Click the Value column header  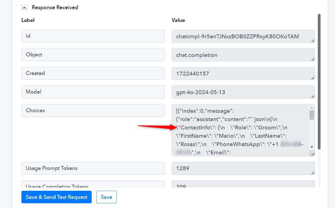click(x=178, y=20)
